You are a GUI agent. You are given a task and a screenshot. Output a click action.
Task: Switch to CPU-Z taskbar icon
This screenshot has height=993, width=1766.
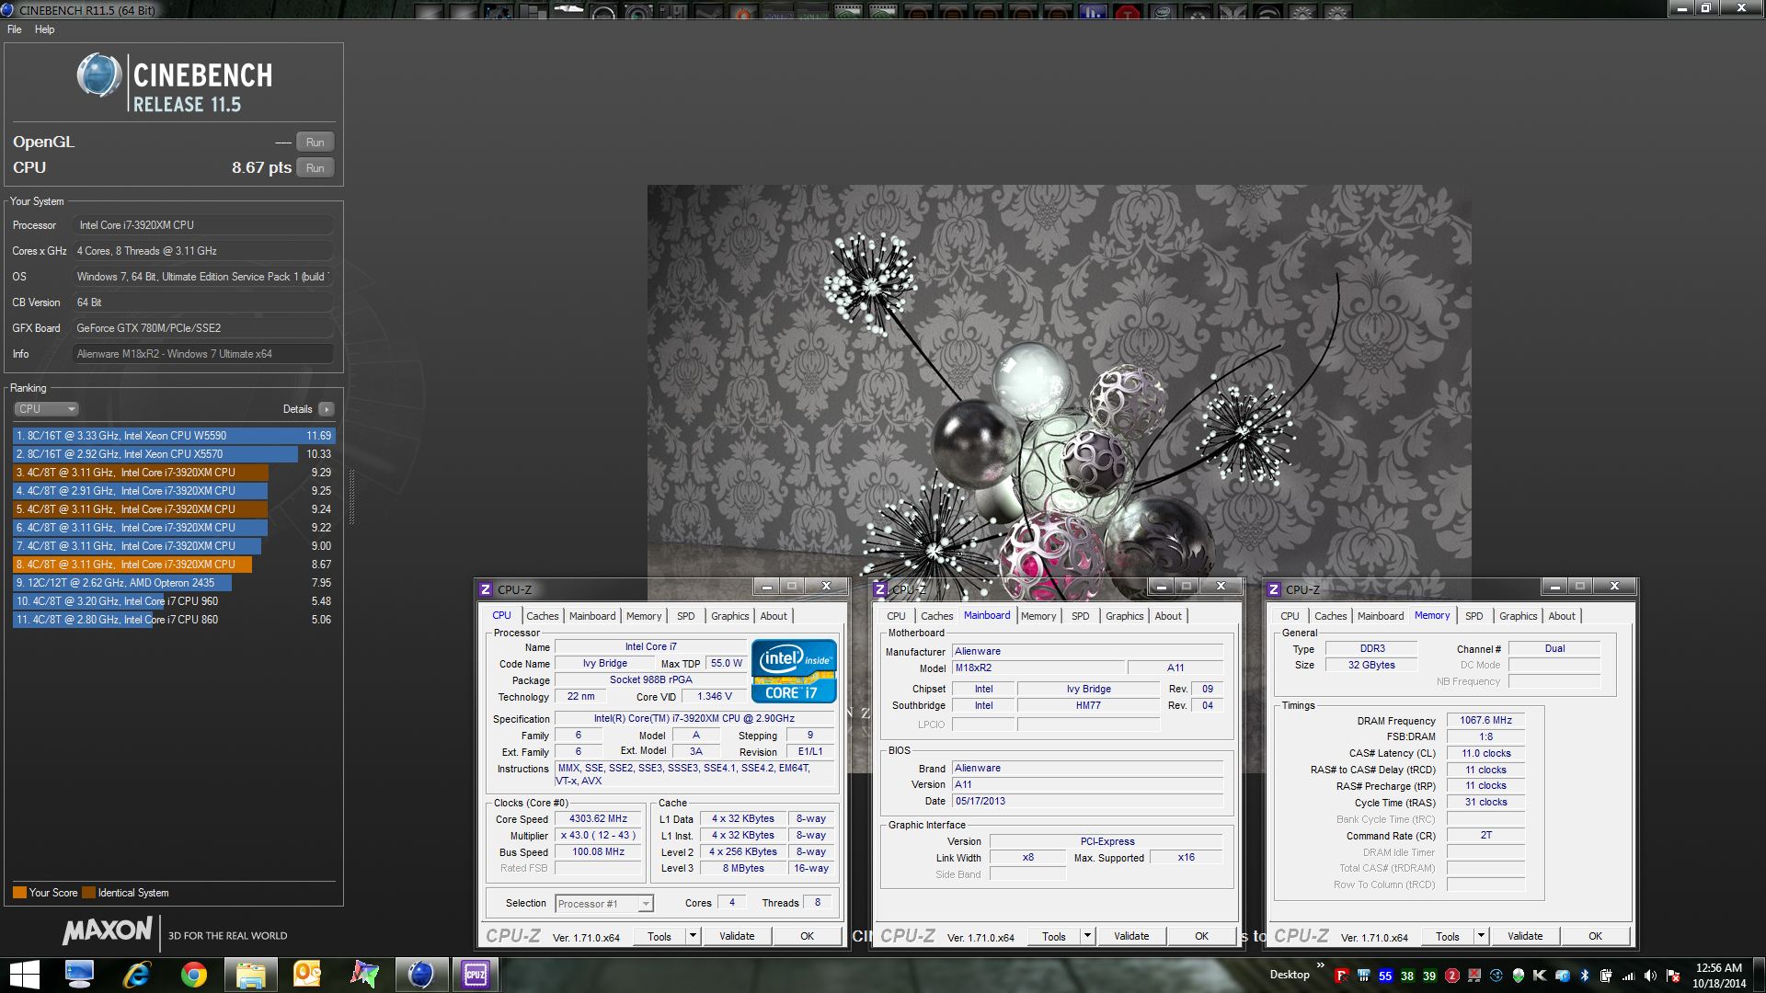click(476, 975)
